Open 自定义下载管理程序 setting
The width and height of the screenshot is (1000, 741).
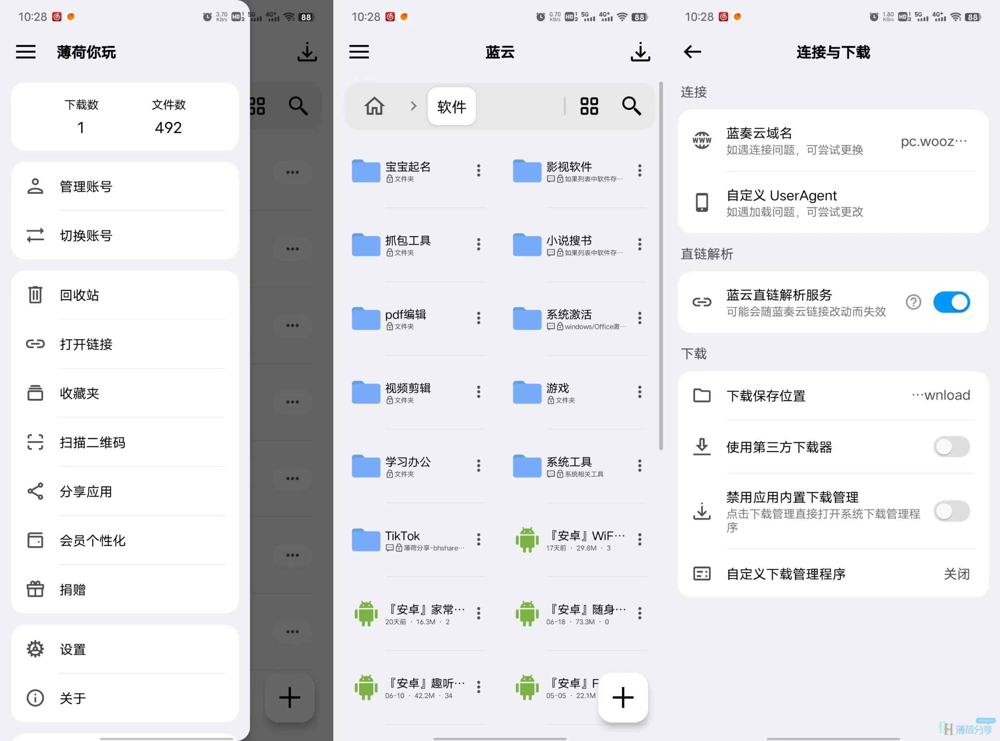[x=833, y=573]
